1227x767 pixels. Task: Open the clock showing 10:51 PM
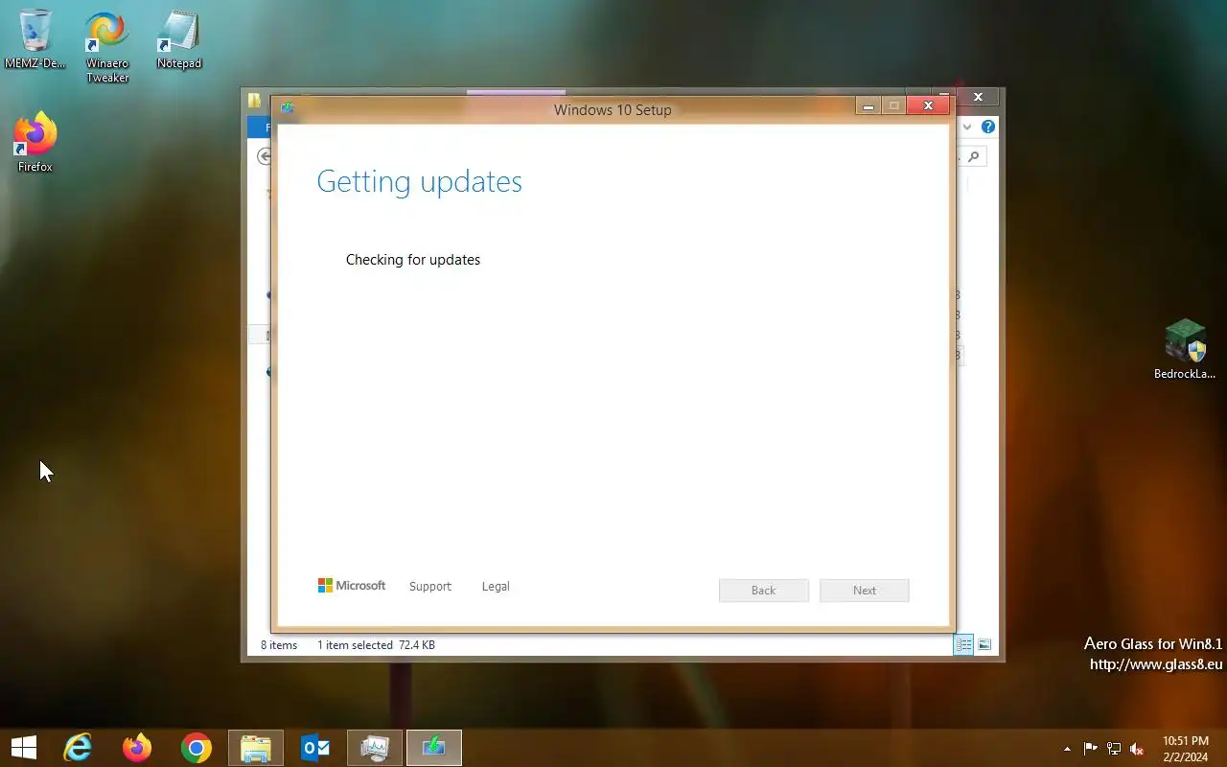[1186, 749]
